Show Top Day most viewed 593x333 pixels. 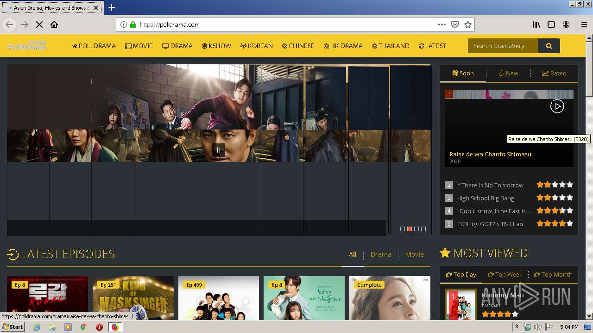[x=461, y=274]
